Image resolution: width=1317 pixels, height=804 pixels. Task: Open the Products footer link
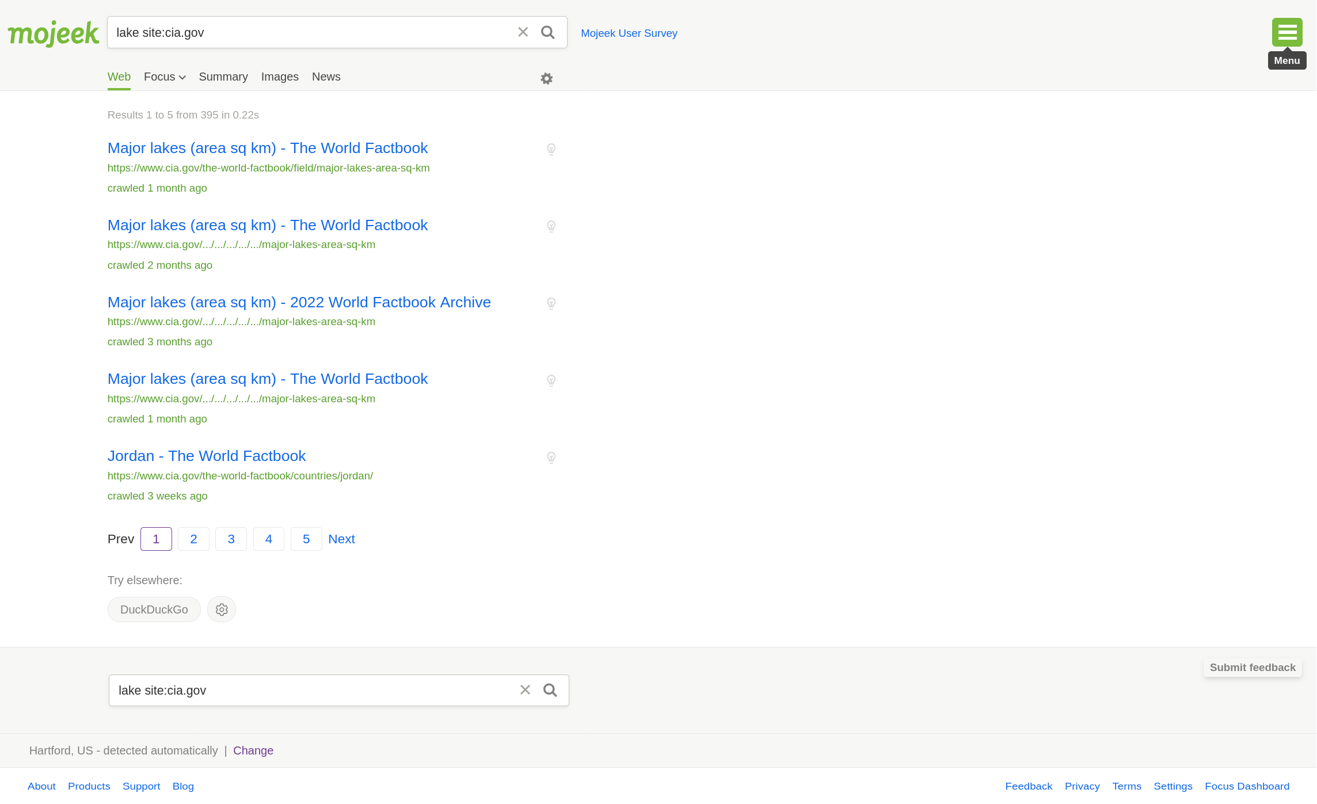tap(89, 786)
